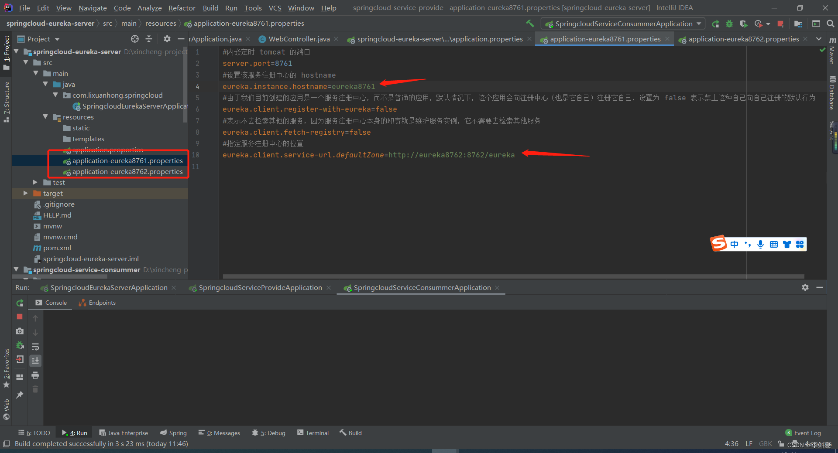Click the print icon in the console toolbar
This screenshot has height=453, width=838.
pyautogui.click(x=35, y=375)
